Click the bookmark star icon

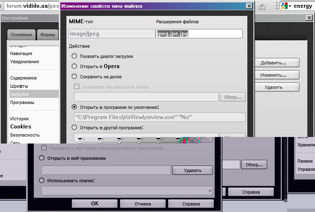point(262,6)
